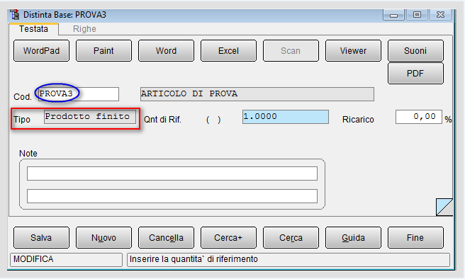Click the folded page corner icon
The height and width of the screenshot is (279, 465).
point(444,207)
